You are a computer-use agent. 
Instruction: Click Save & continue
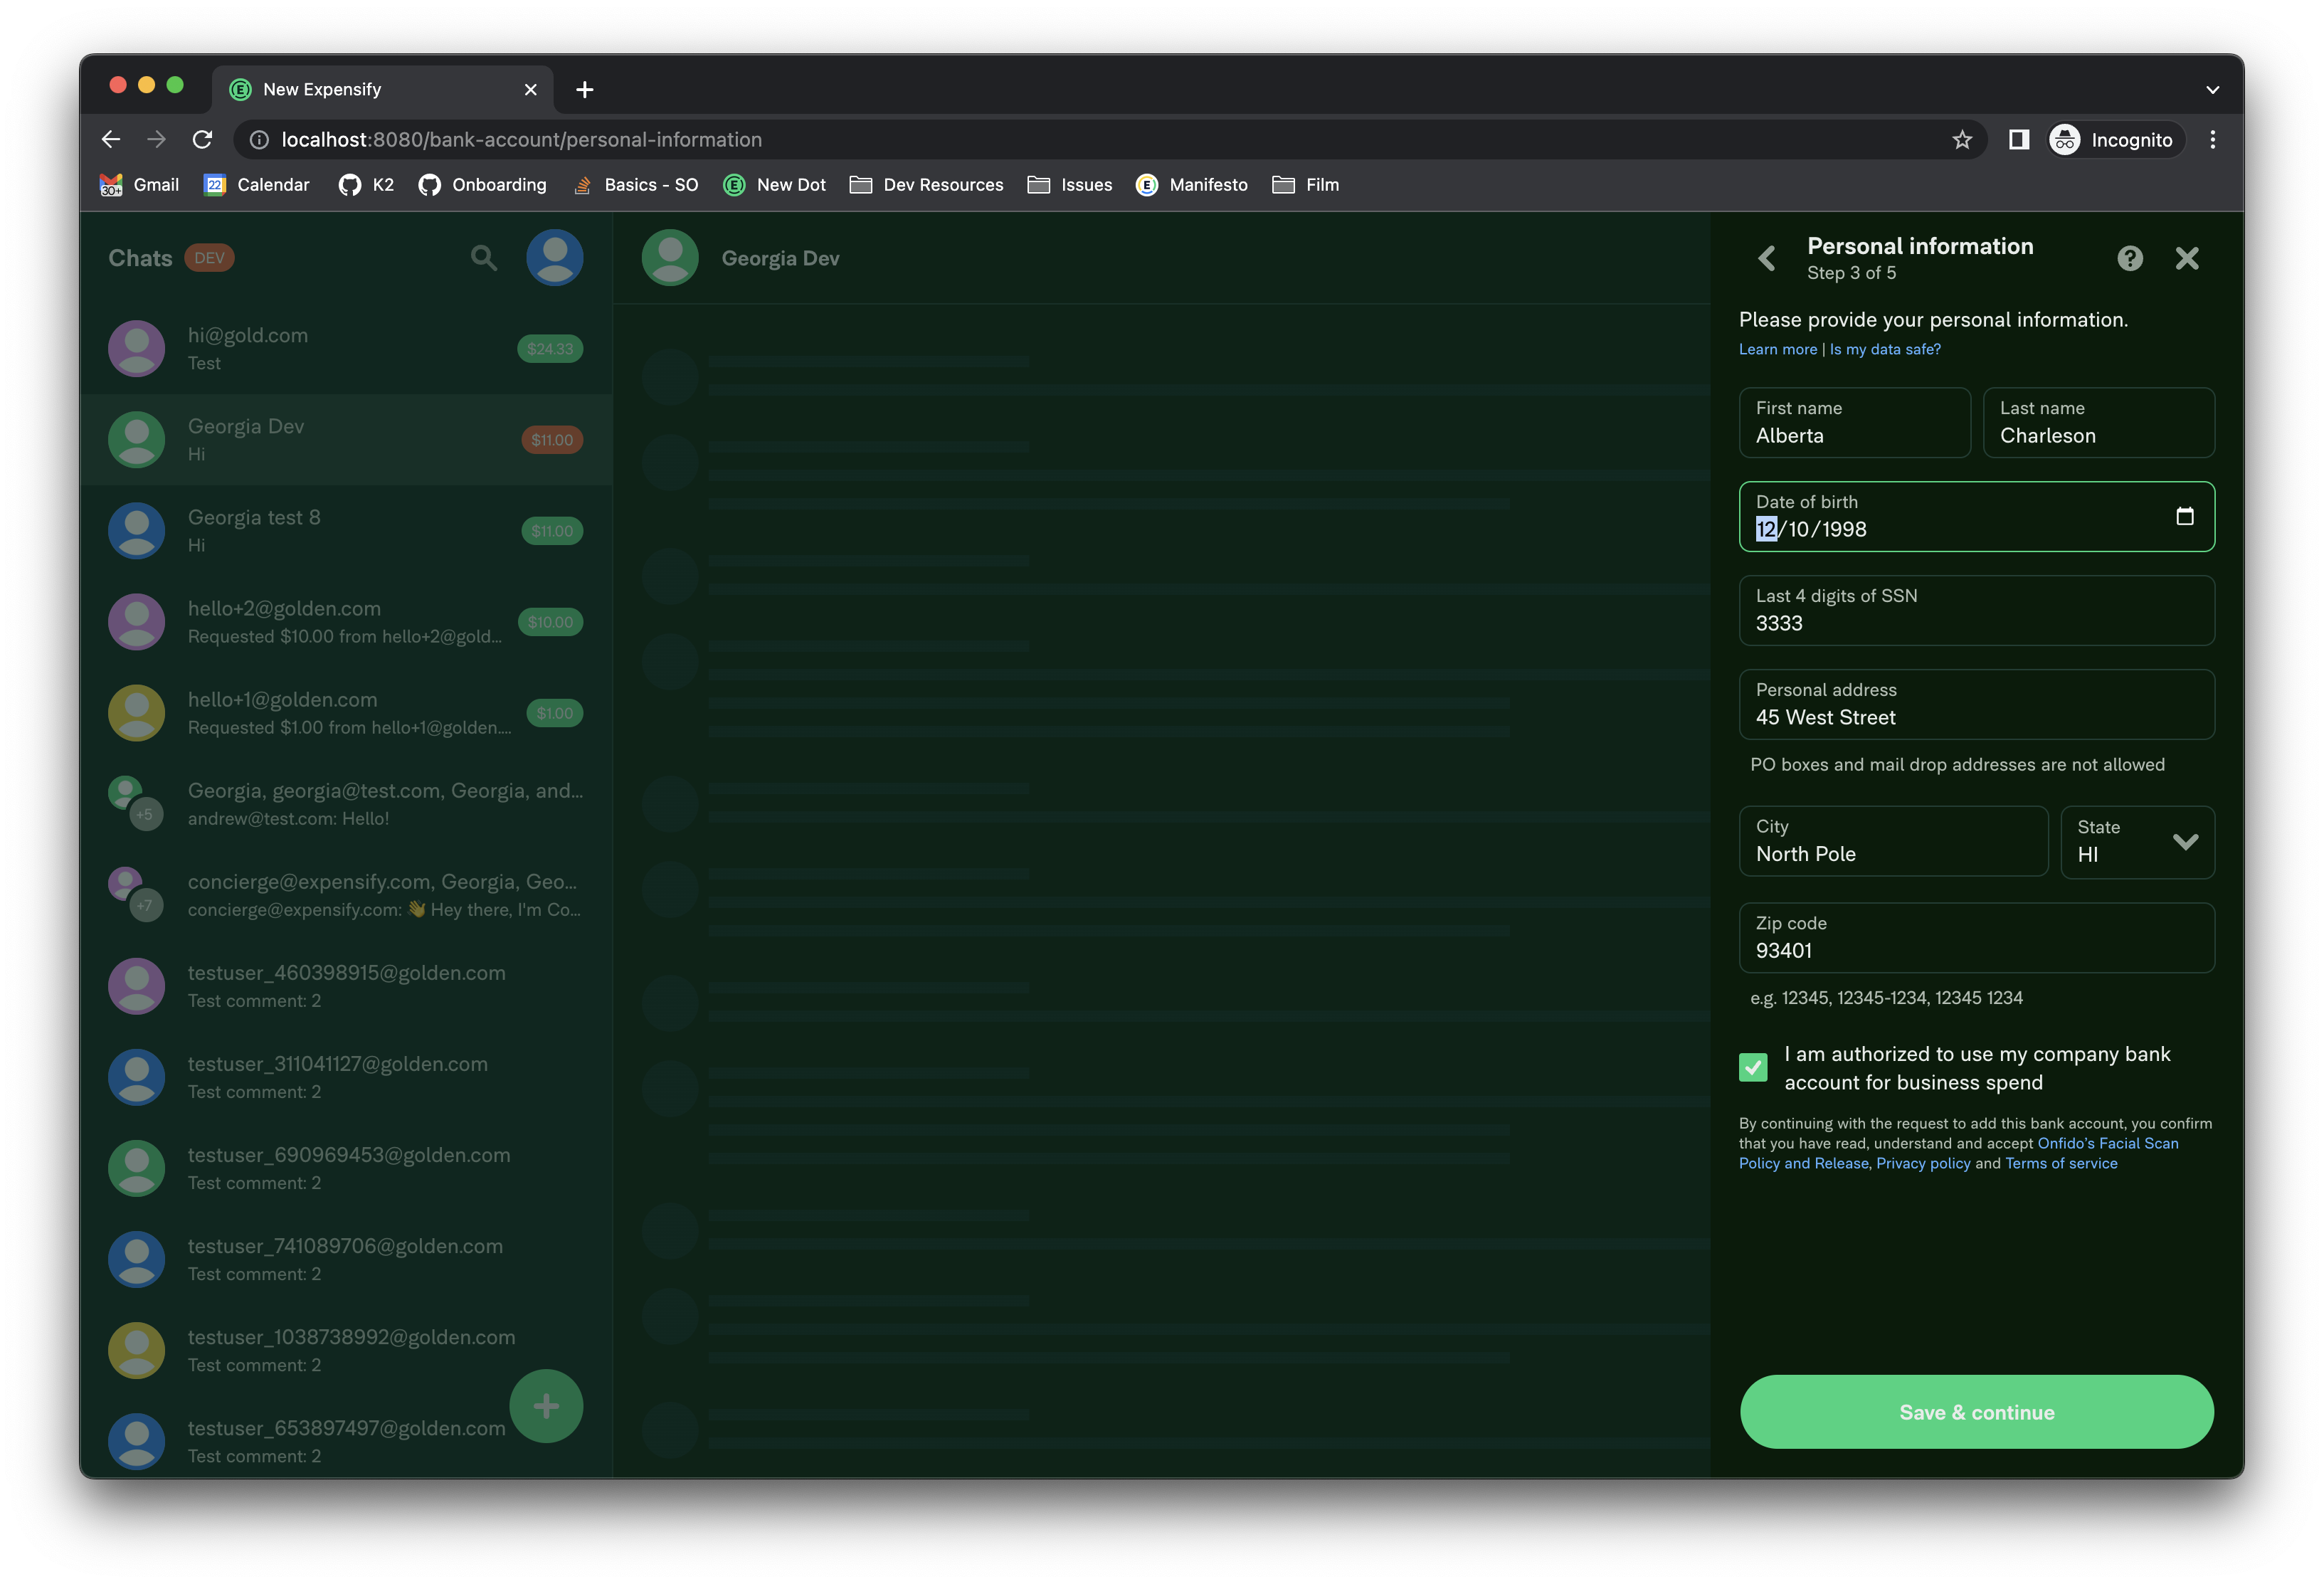(x=1976, y=1412)
